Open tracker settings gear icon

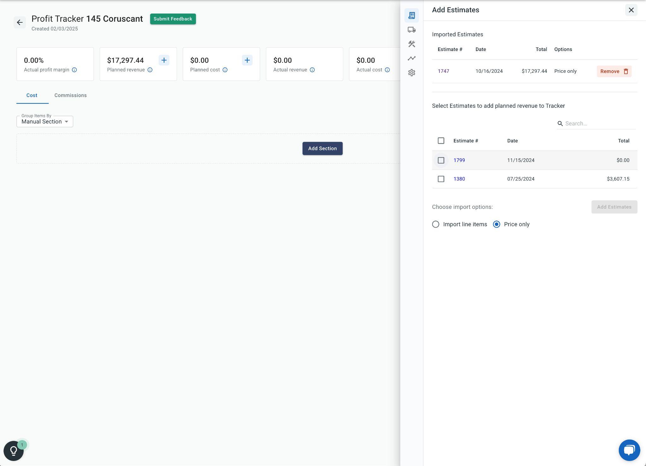pos(411,73)
